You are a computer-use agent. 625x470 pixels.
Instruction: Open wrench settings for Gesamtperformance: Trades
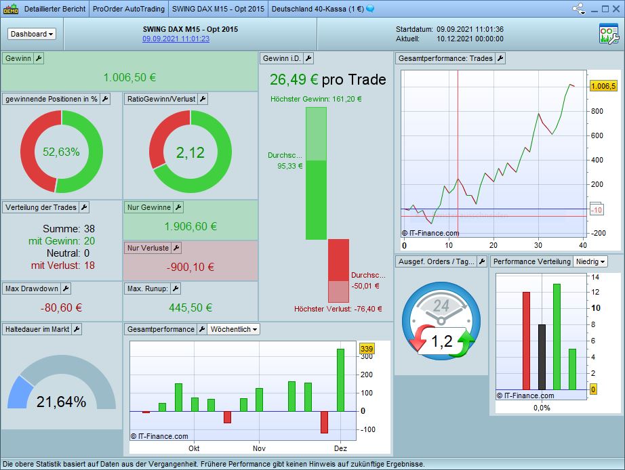click(501, 58)
